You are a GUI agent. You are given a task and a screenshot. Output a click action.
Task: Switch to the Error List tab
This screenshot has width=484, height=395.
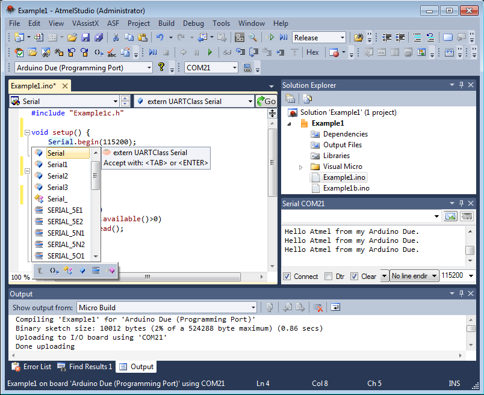(31, 366)
